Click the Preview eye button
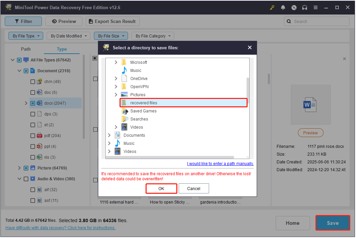This screenshot has height=238, width=356. (x=63, y=21)
